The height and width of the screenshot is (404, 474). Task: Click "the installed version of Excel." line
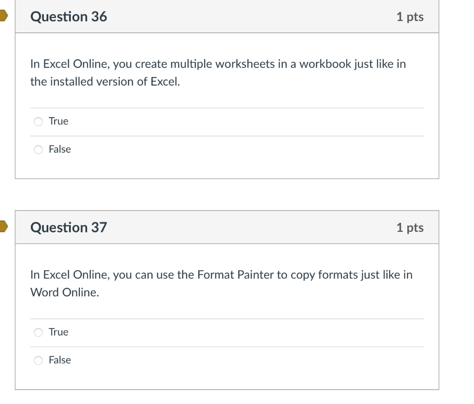pos(105,81)
